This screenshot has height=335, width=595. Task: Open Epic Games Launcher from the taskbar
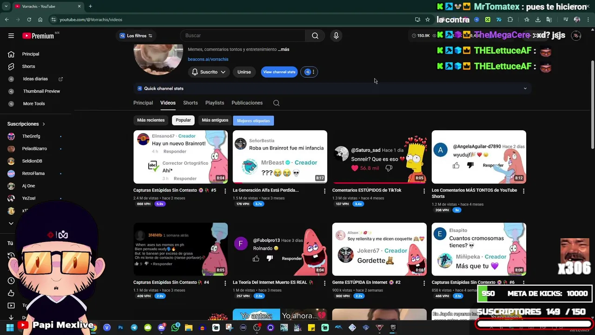pyautogui.click(x=393, y=328)
